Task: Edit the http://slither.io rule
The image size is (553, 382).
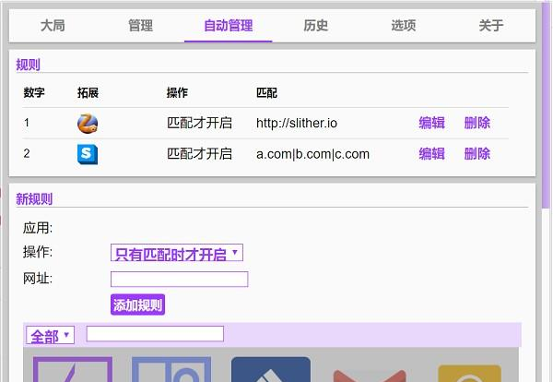Action: (431, 123)
